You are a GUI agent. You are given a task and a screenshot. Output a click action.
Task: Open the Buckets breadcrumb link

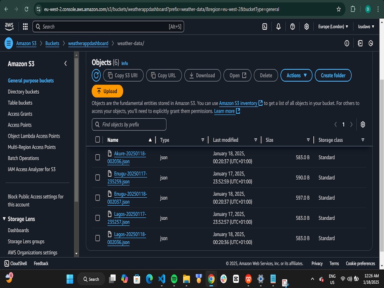[52, 43]
